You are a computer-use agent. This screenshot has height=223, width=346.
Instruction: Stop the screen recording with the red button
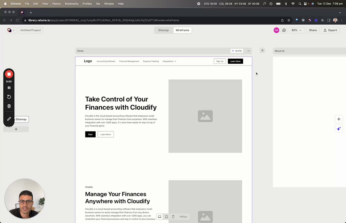[x=9, y=74]
